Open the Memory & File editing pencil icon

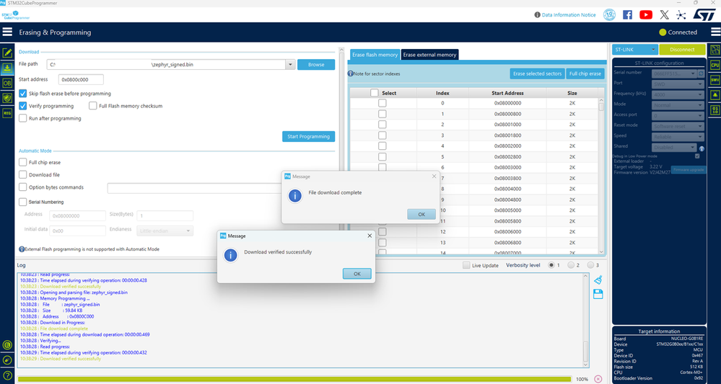click(7, 53)
